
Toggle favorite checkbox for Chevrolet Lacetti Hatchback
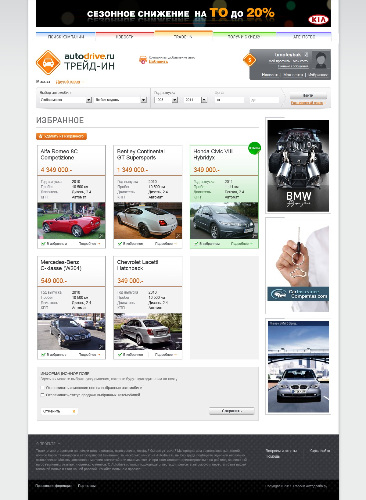[x=120, y=355]
